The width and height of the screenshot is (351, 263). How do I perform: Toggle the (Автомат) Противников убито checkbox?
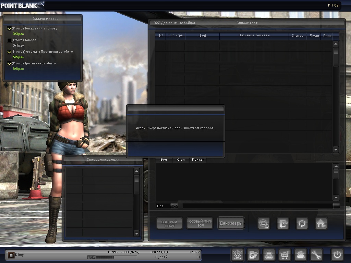10,52
